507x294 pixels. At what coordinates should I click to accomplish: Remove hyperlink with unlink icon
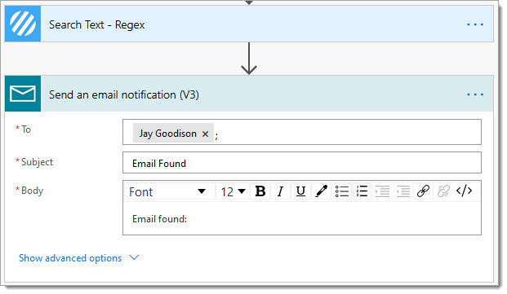pyautogui.click(x=443, y=191)
